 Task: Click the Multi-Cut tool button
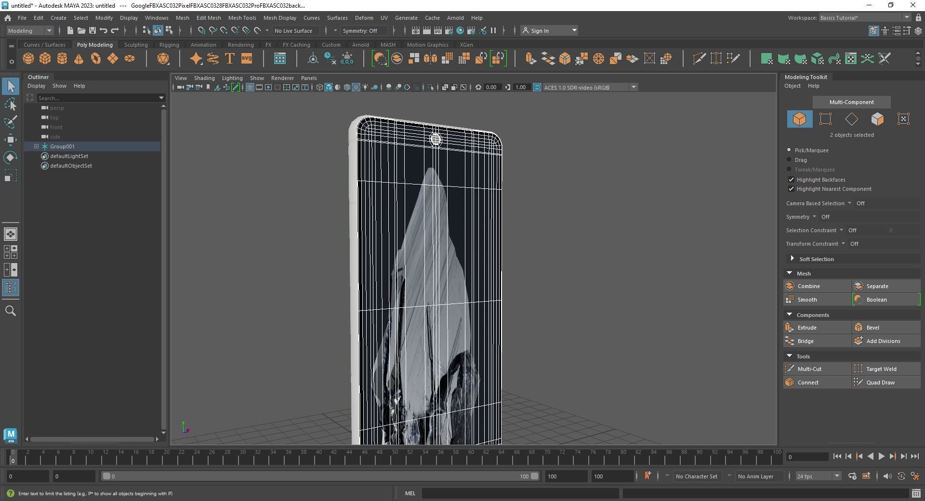click(817, 369)
